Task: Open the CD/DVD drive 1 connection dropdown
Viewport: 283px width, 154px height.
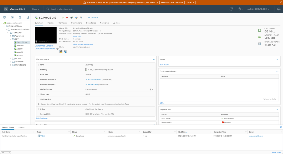Action: click(x=151, y=90)
